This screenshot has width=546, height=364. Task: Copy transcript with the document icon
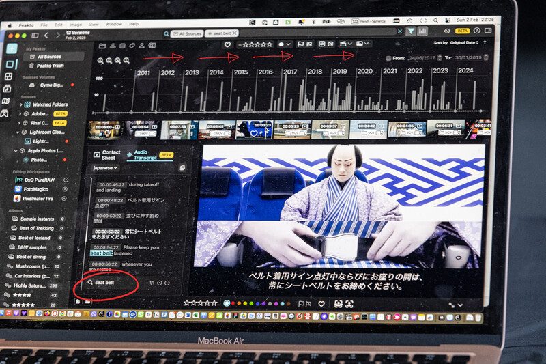click(182, 167)
